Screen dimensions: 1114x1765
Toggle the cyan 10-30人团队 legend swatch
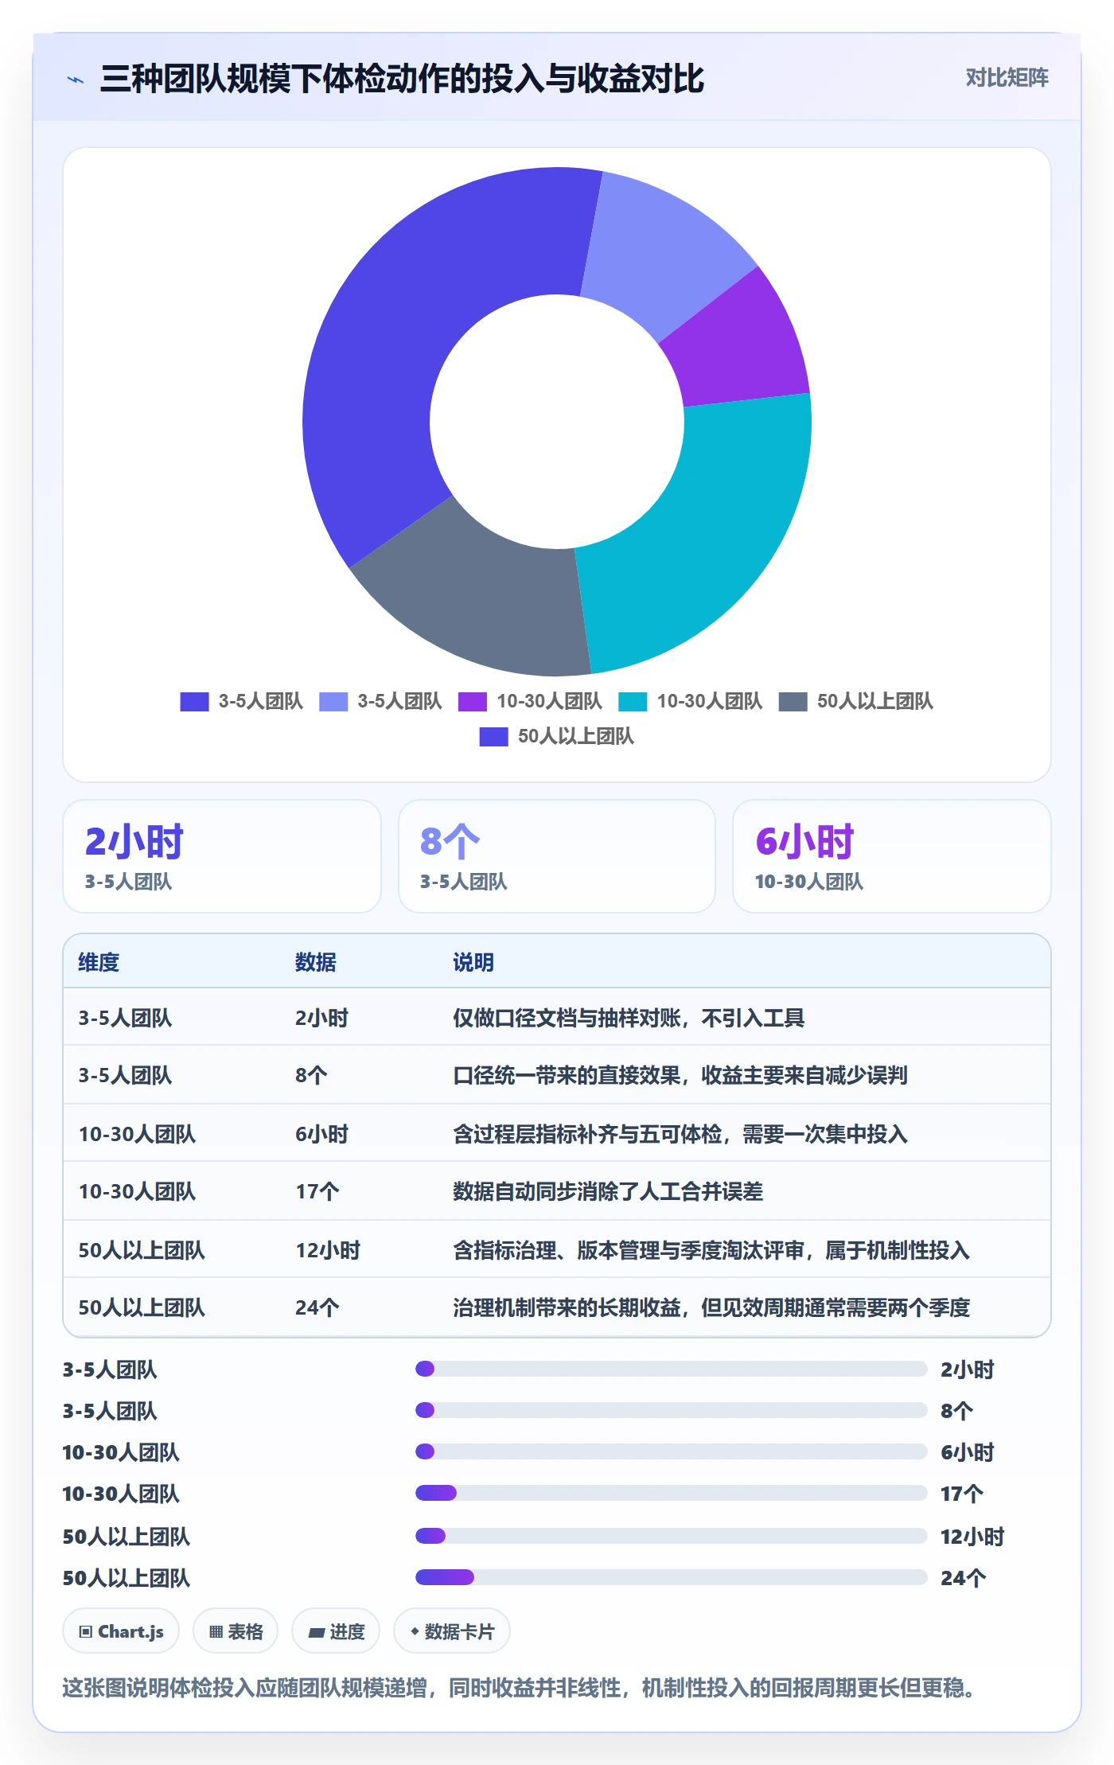click(633, 702)
